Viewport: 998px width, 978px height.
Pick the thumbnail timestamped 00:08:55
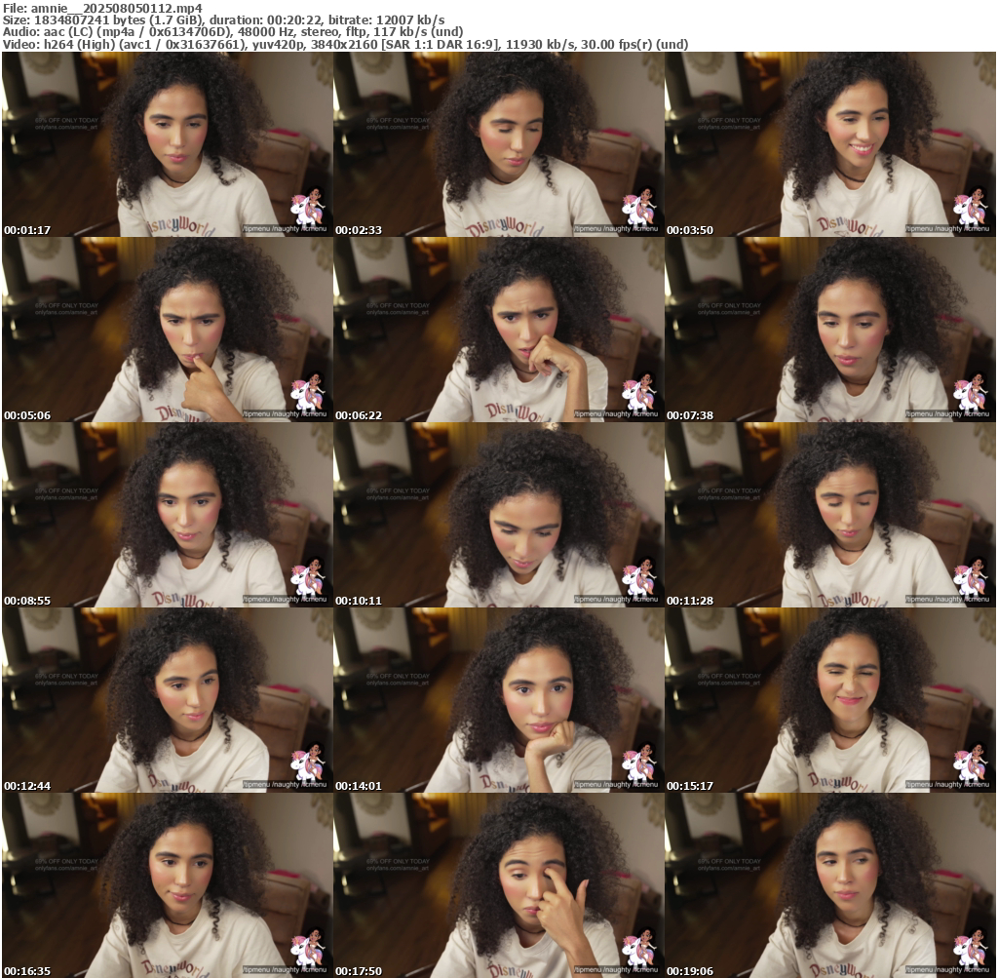[168, 515]
